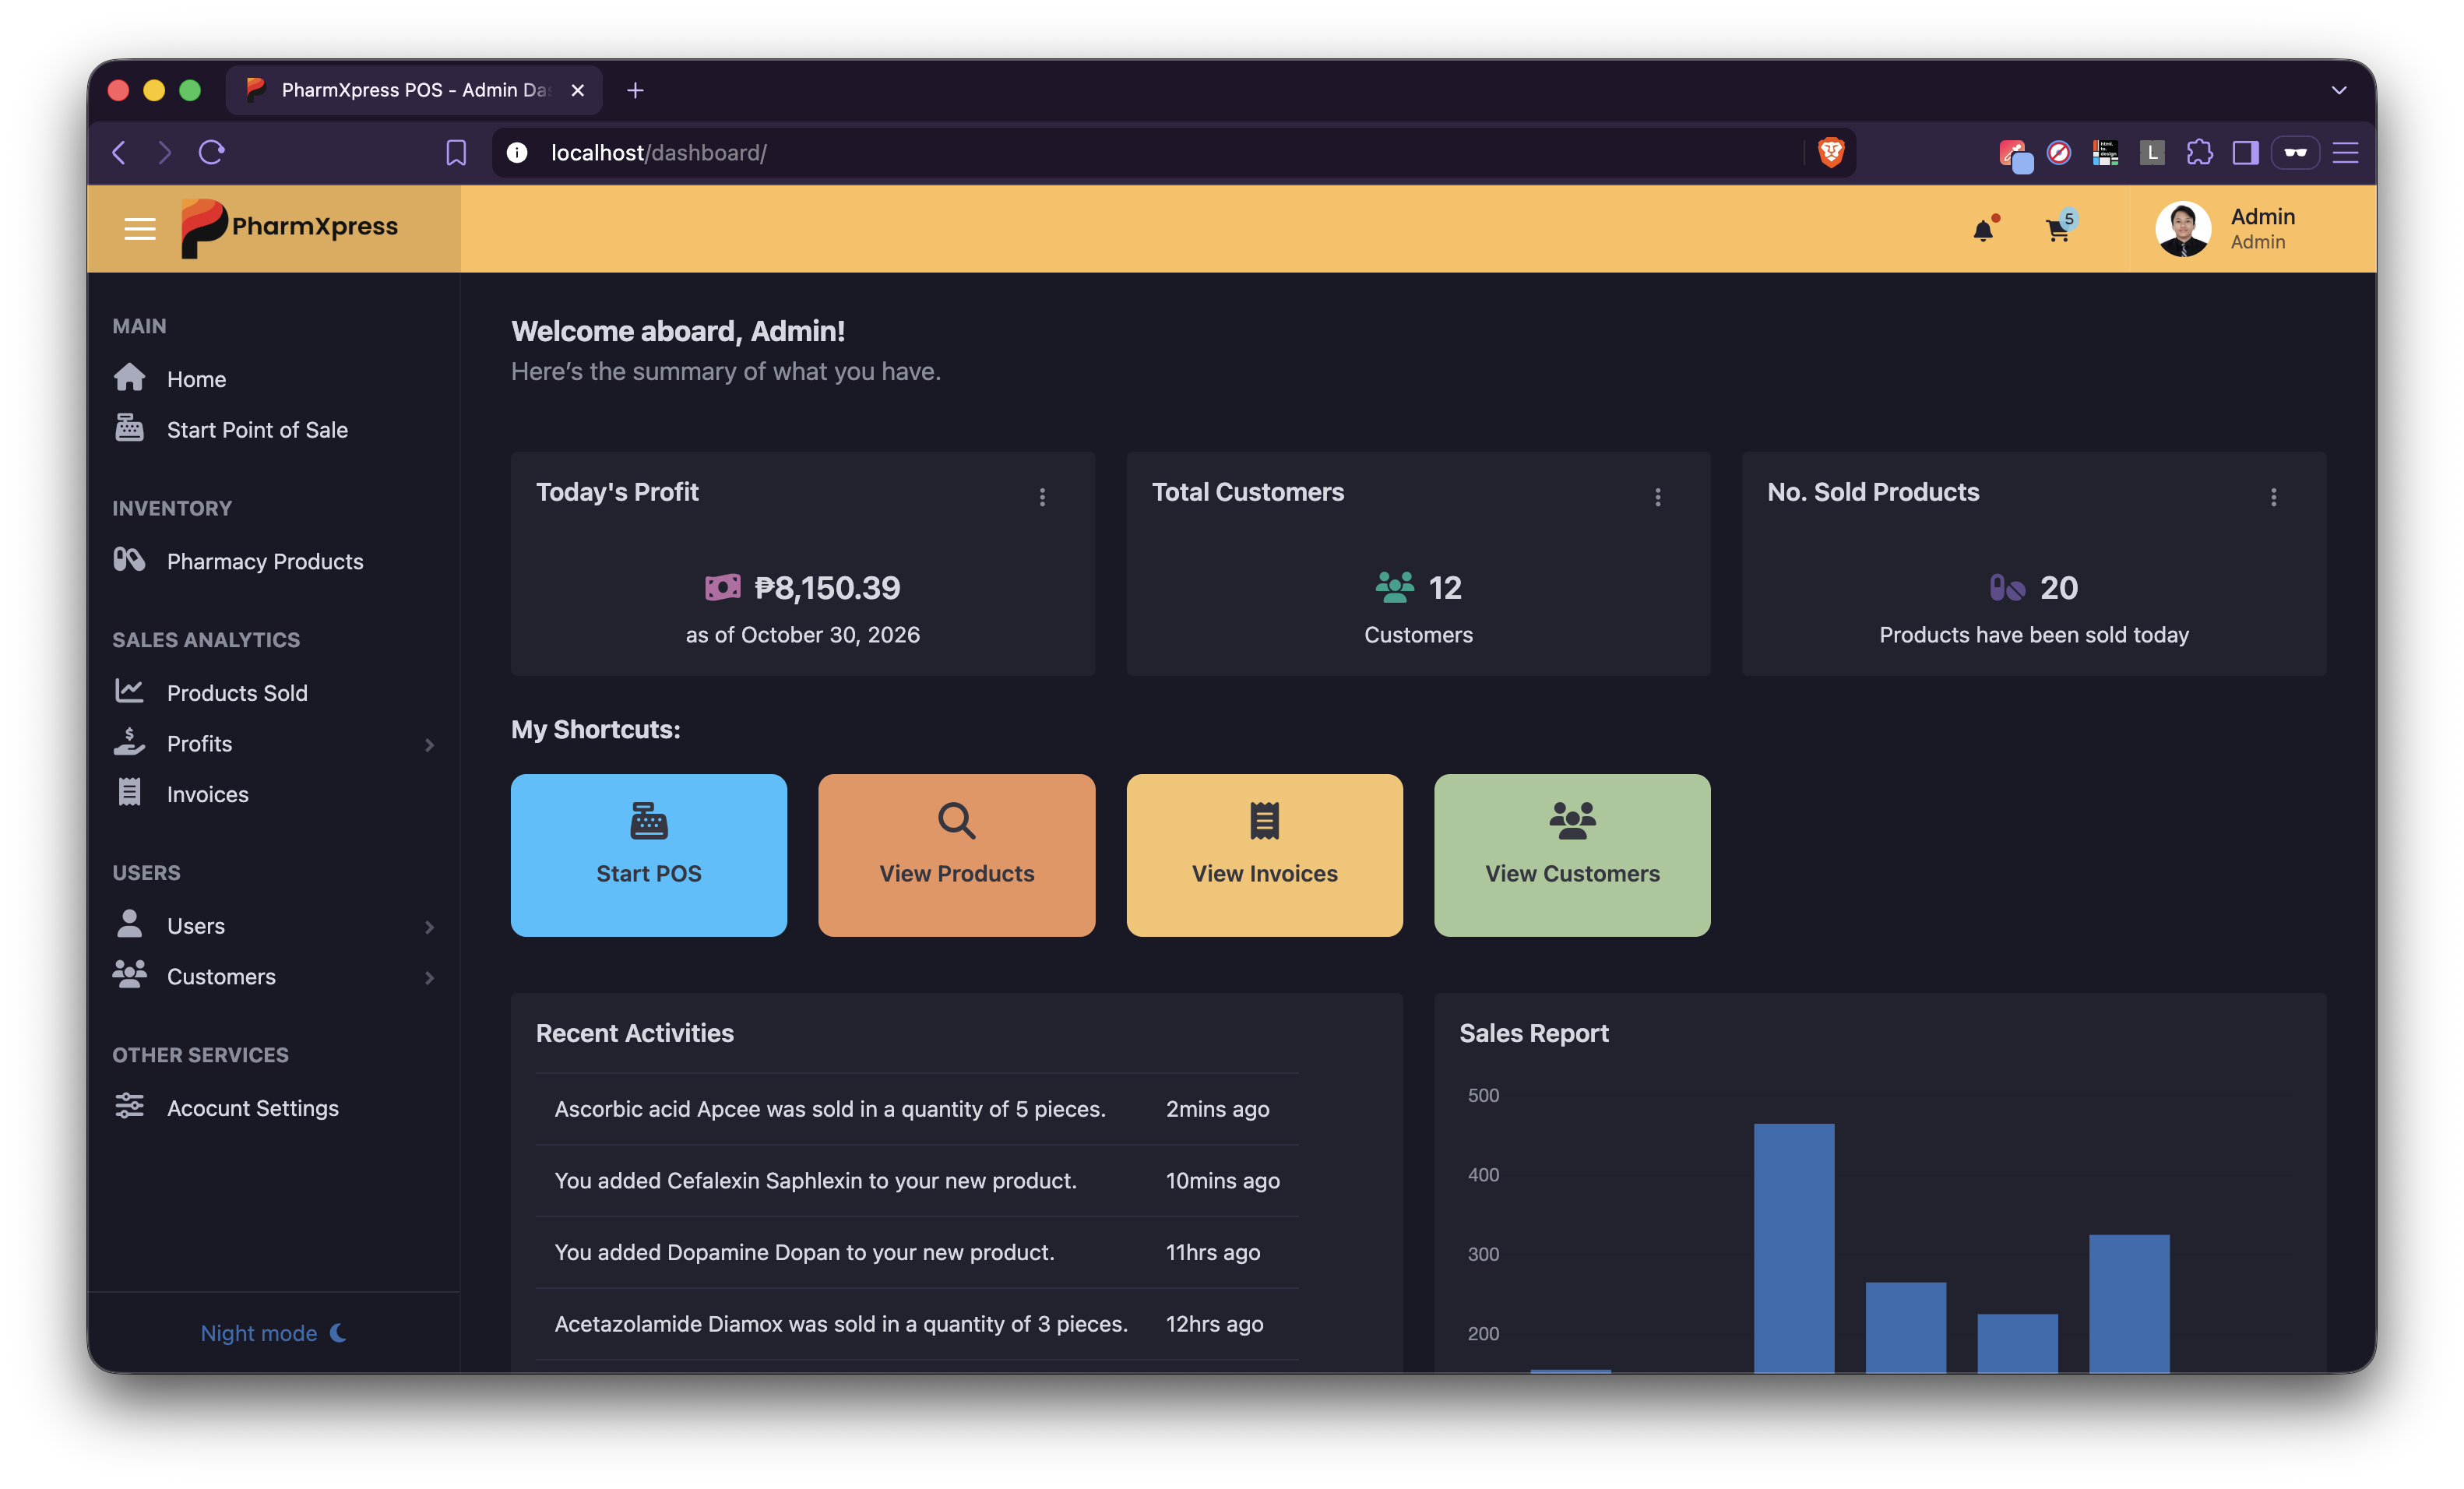
Task: Open Today's Profit card options menu
Action: pos(1042,497)
